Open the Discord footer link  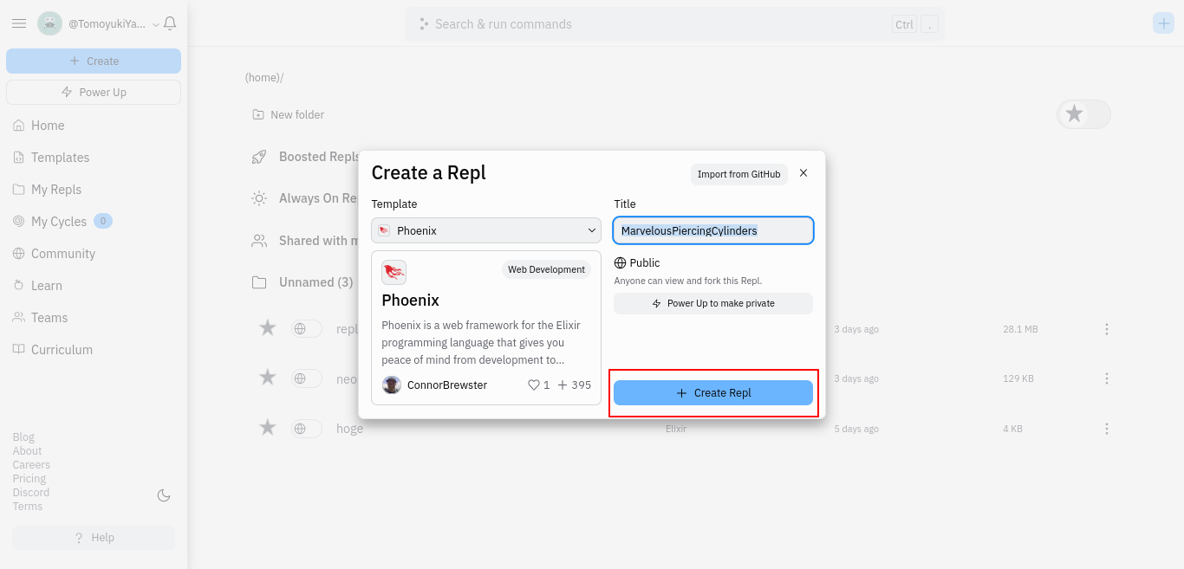[x=31, y=493]
